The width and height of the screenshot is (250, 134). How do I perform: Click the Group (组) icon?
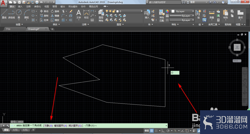click(x=198, y=14)
